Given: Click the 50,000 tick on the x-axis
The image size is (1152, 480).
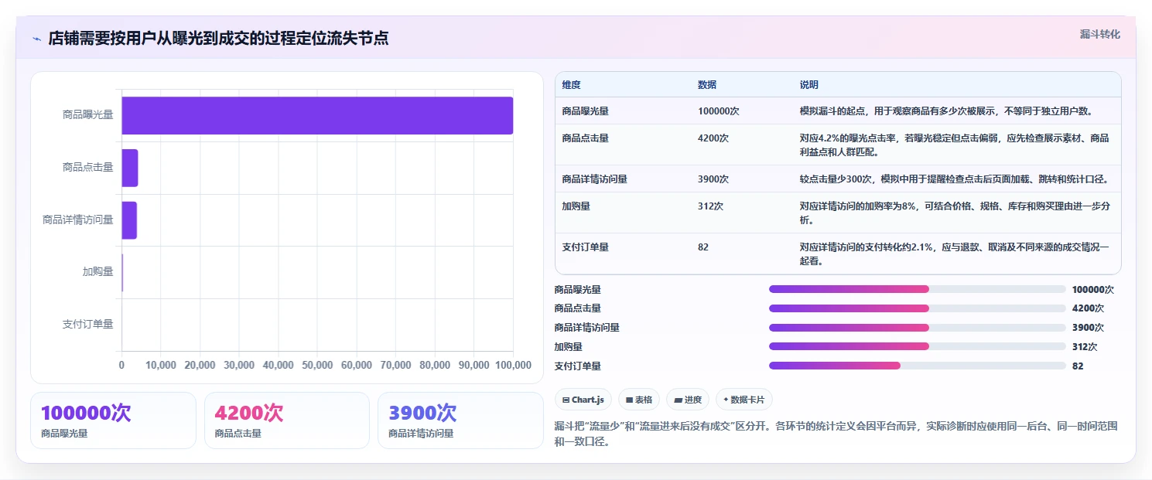Looking at the screenshot, I should [x=317, y=365].
